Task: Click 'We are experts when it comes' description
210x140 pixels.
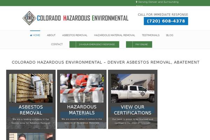Action: [82, 121]
